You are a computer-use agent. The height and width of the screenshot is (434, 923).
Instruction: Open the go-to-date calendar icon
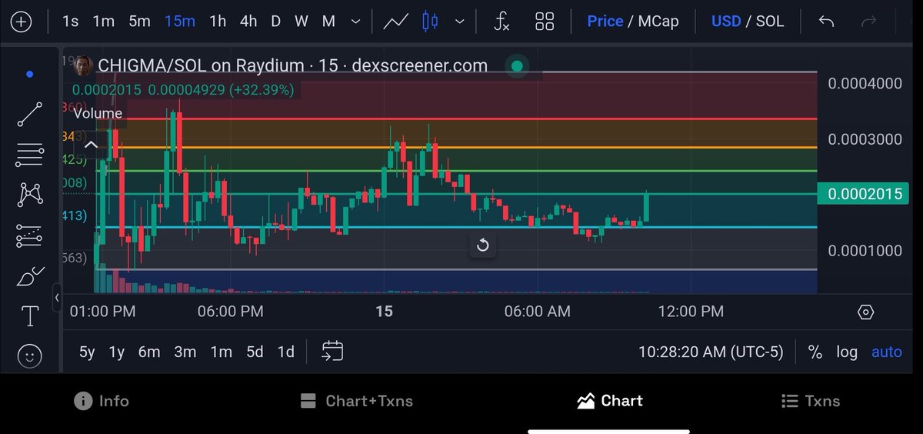click(x=332, y=352)
